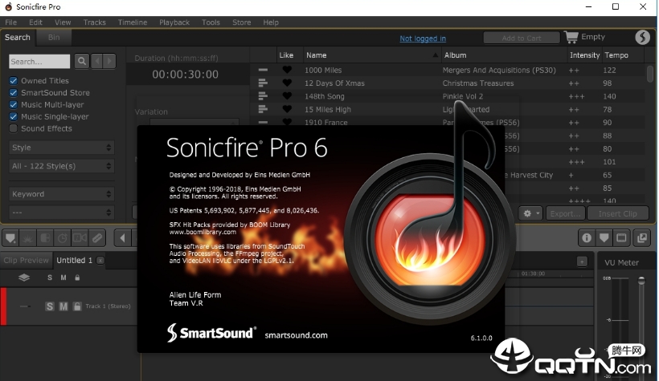Click the shopping cart icon
Viewport: 659px width, 381px height.
571,38
